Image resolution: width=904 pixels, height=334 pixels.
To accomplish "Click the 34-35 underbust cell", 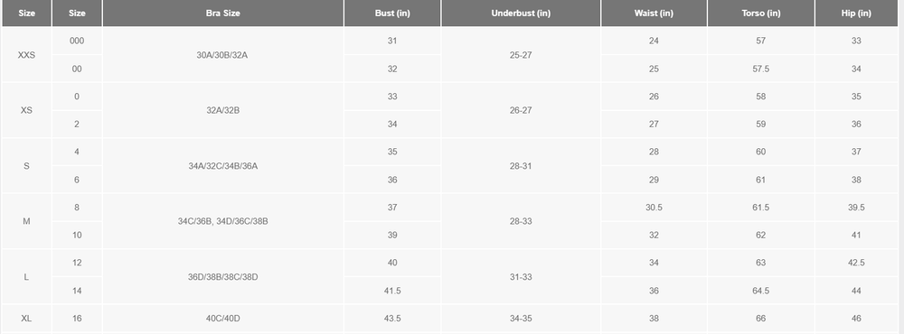I will (521, 319).
